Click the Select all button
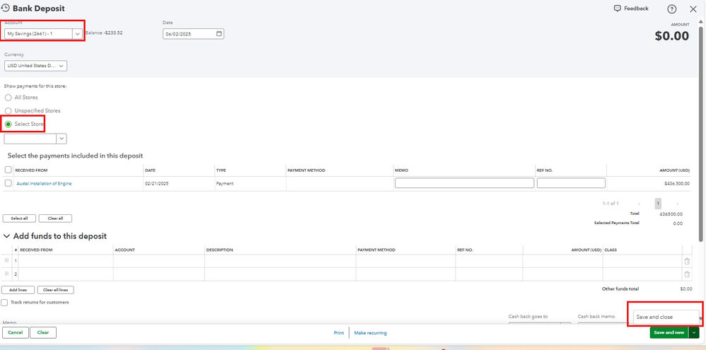The width and height of the screenshot is (706, 350). click(19, 218)
